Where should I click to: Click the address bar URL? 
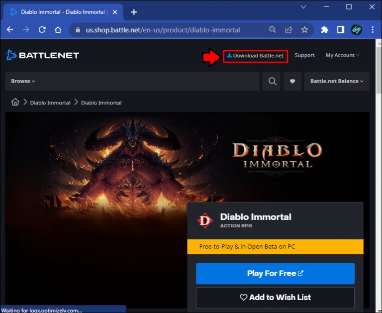[163, 30]
